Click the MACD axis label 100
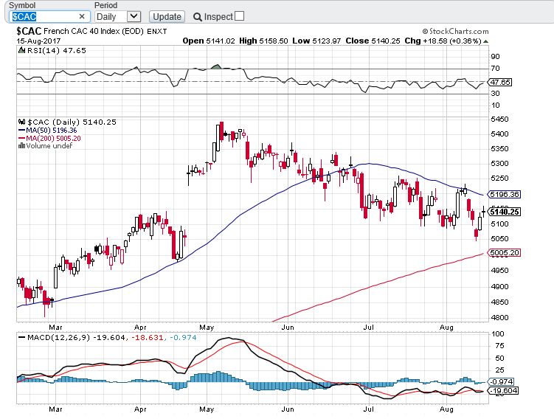This screenshot has height=419, width=554. click(498, 334)
